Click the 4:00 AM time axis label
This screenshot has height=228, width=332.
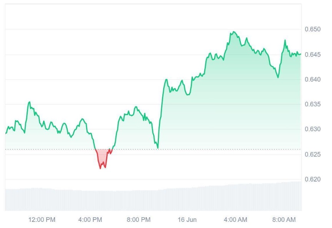(235, 220)
